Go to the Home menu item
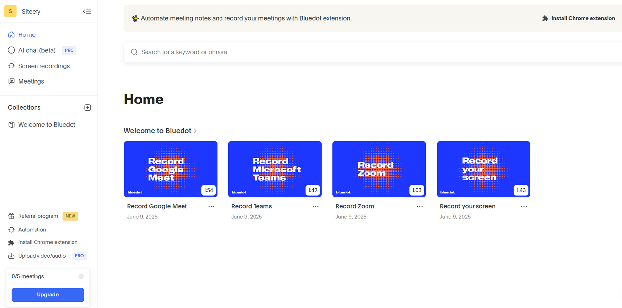 click(x=27, y=35)
